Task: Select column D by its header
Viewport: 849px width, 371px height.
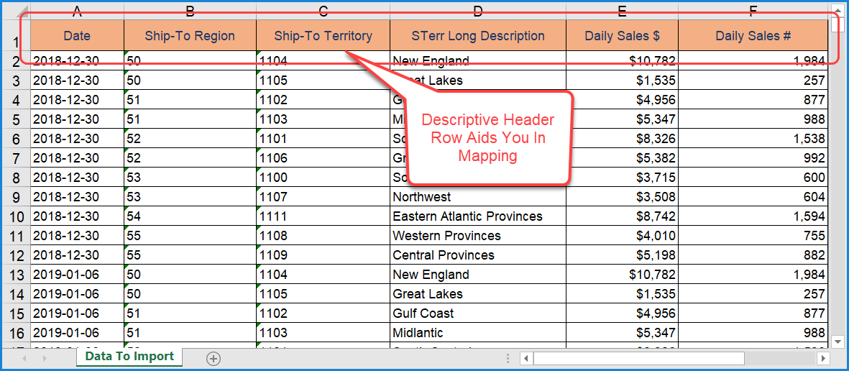Action: [477, 11]
